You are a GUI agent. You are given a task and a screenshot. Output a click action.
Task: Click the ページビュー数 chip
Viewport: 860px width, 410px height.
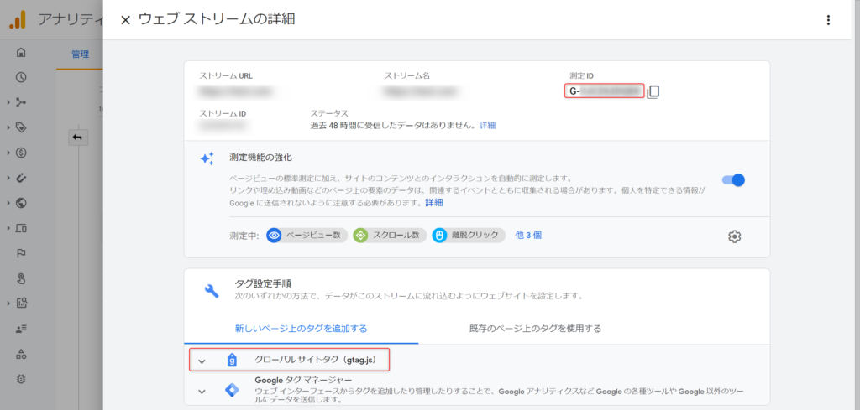(x=307, y=236)
